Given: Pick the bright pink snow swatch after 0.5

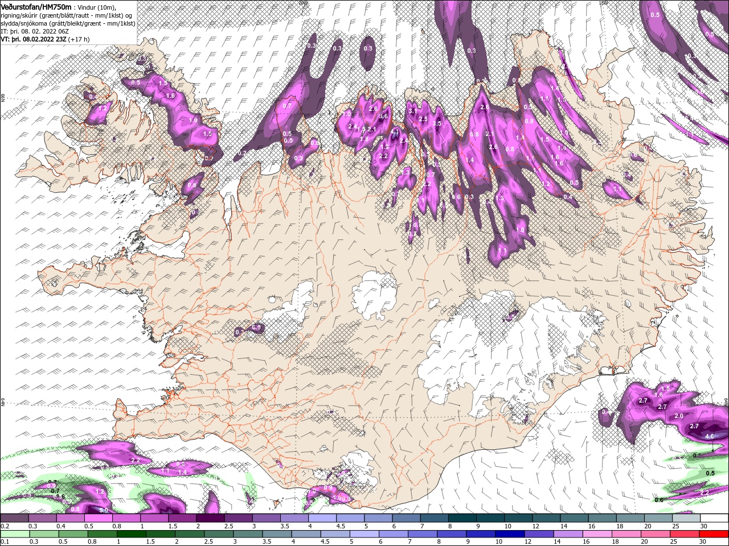Looking at the screenshot, I should pyautogui.click(x=98, y=518).
